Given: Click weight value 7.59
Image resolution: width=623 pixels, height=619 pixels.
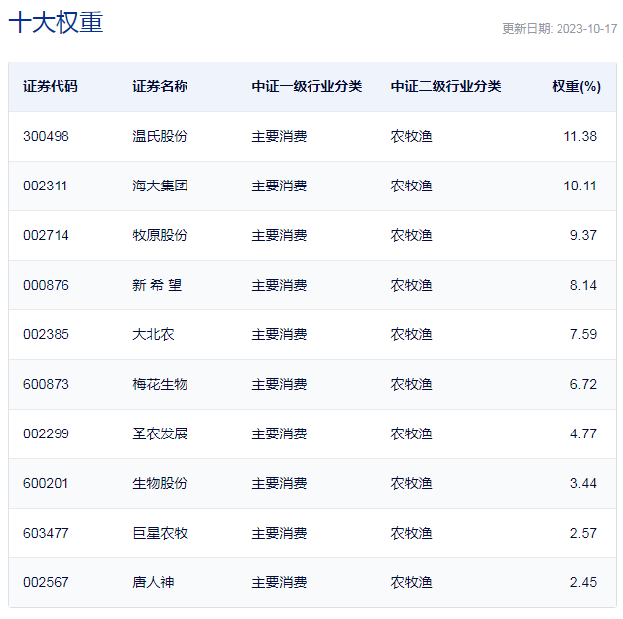Looking at the screenshot, I should tap(583, 334).
